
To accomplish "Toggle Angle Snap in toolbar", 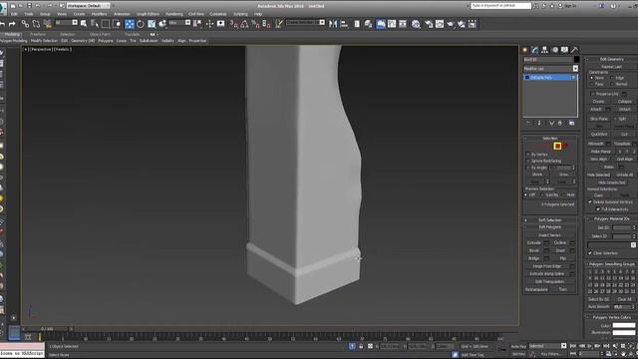I will click(244, 24).
